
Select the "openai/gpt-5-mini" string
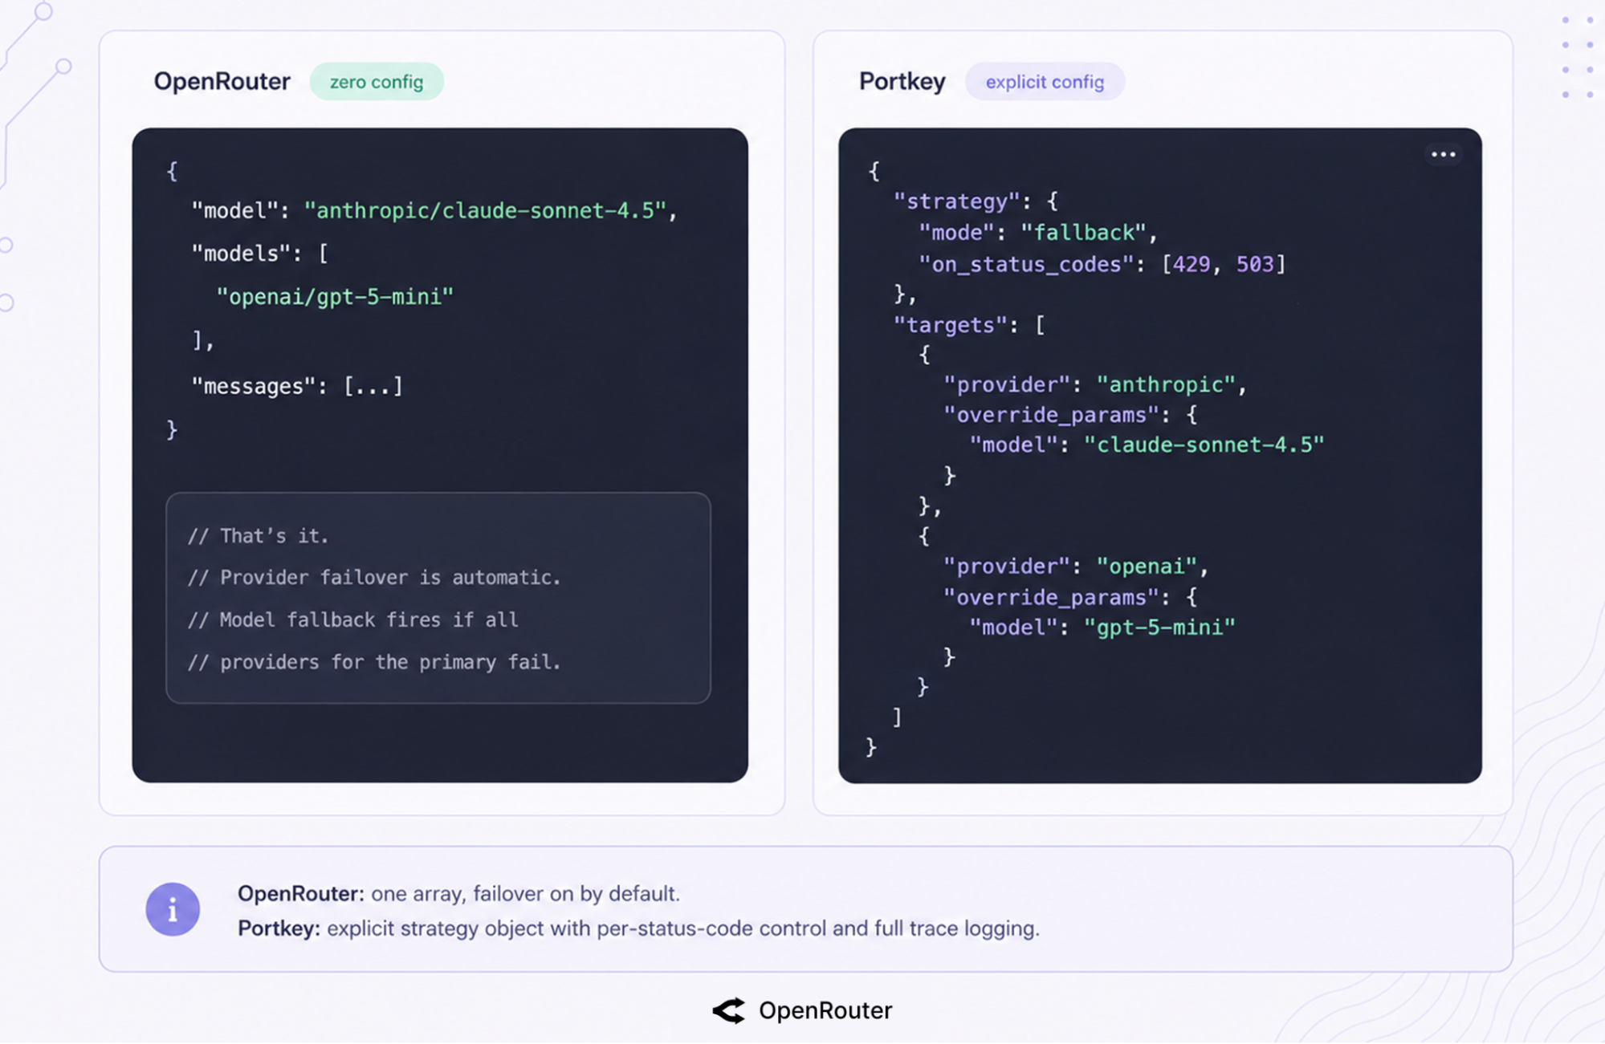(x=335, y=297)
